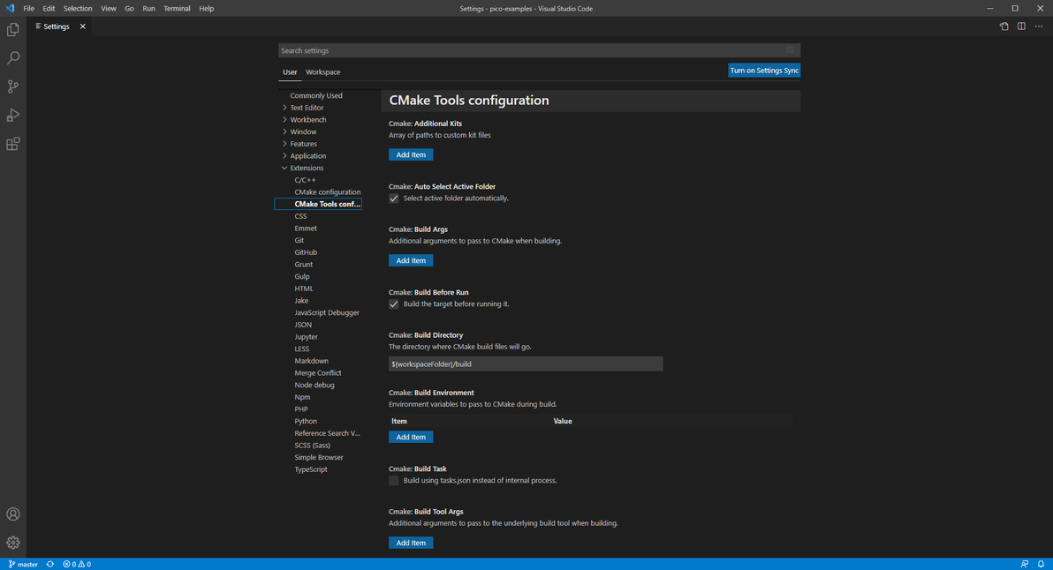Click the Split Editor icon
Screen dimensions: 1053x570
1021,26
